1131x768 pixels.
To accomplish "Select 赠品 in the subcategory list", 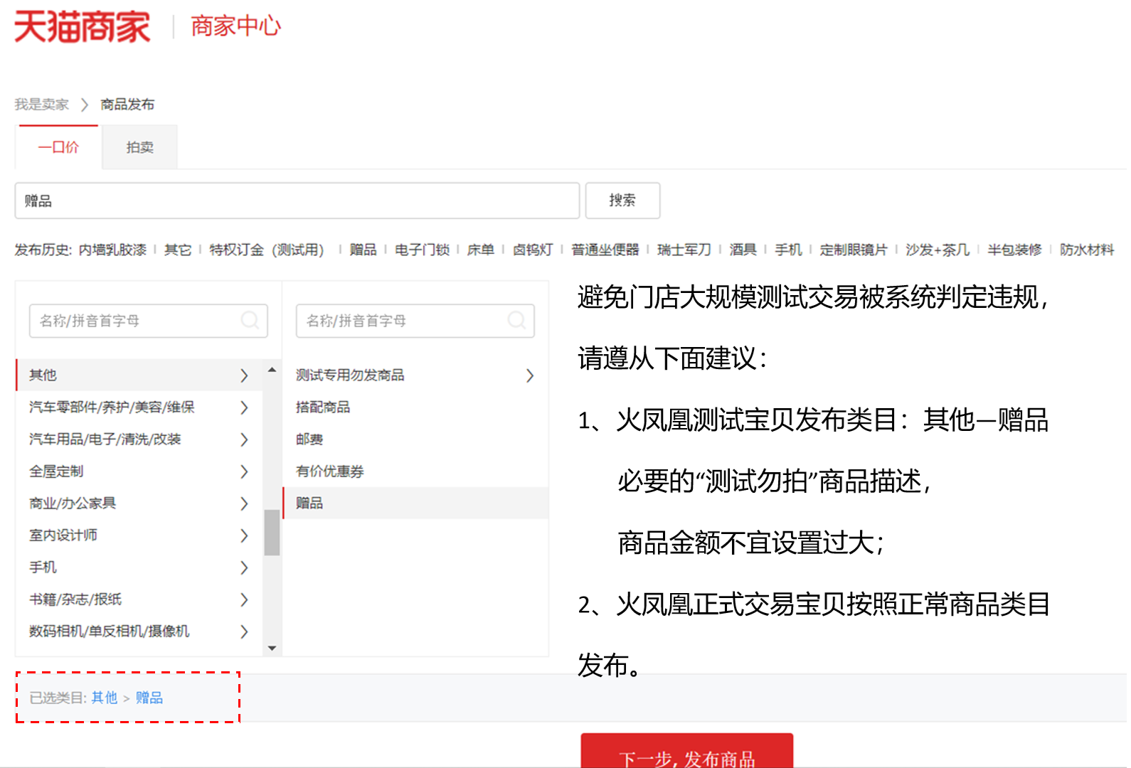I will click(x=415, y=503).
